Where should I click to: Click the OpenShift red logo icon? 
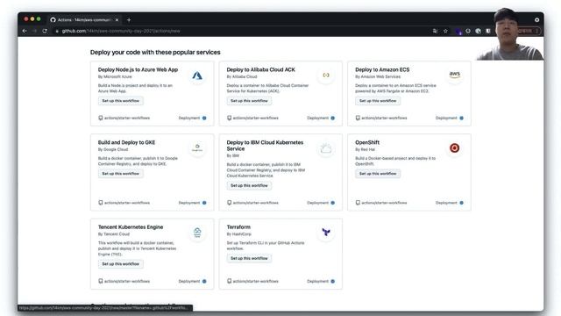[x=454, y=147]
